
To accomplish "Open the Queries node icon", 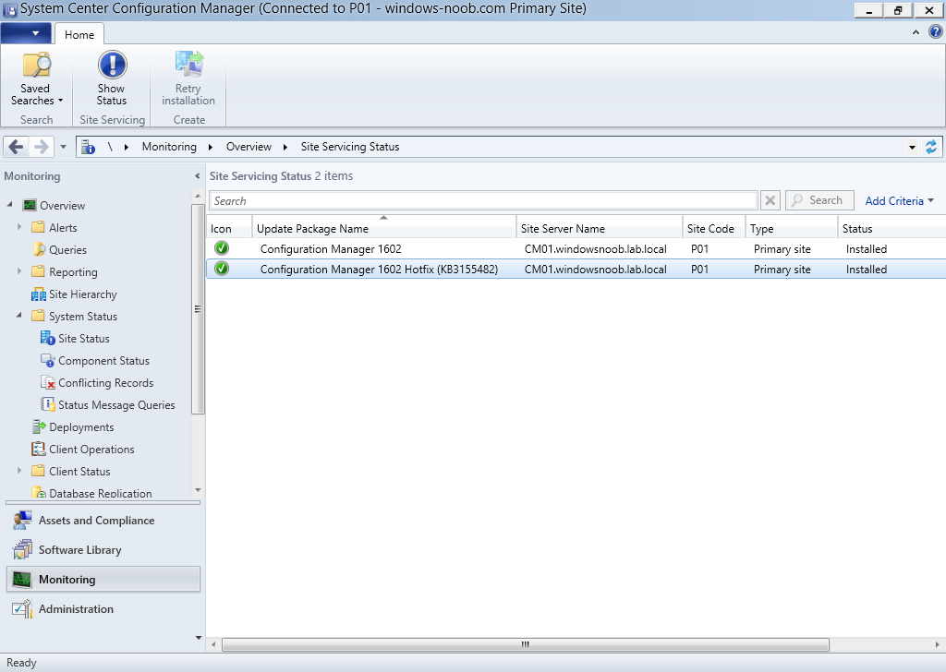I will (x=39, y=249).
